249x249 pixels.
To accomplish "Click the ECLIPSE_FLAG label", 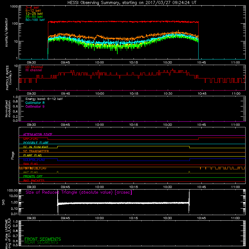I will coord(34,160).
